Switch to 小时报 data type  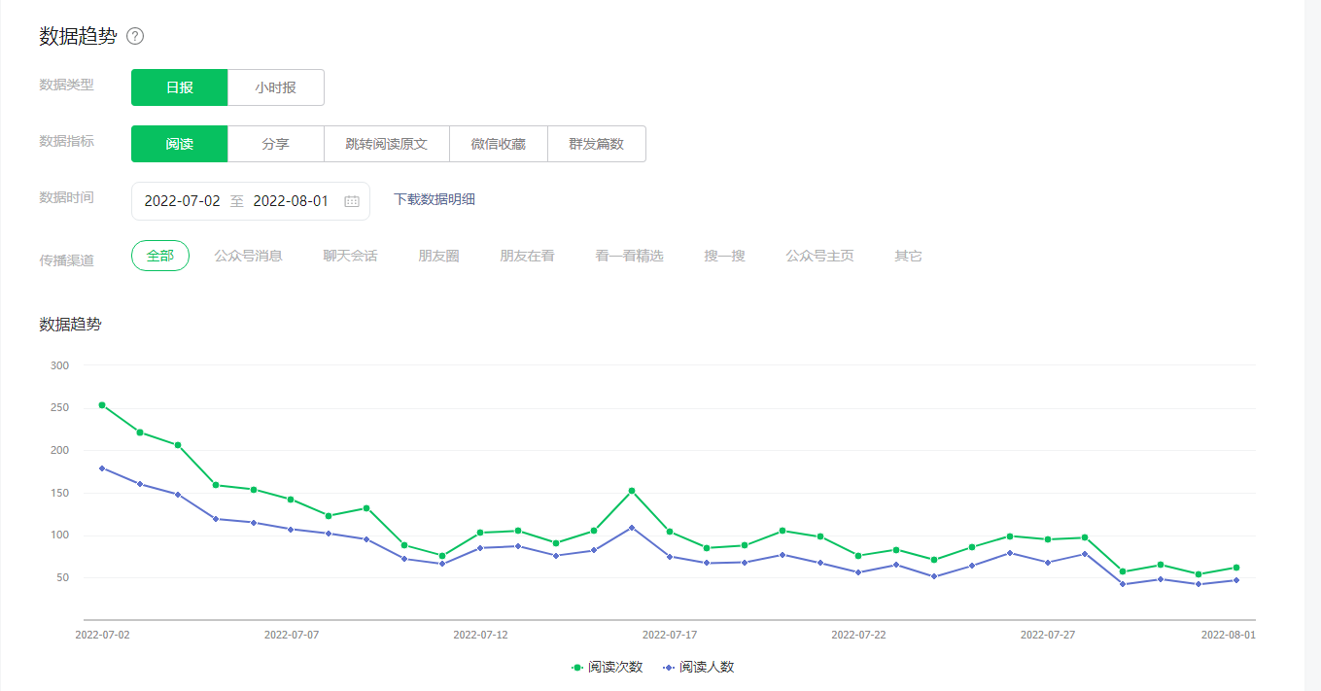(276, 87)
